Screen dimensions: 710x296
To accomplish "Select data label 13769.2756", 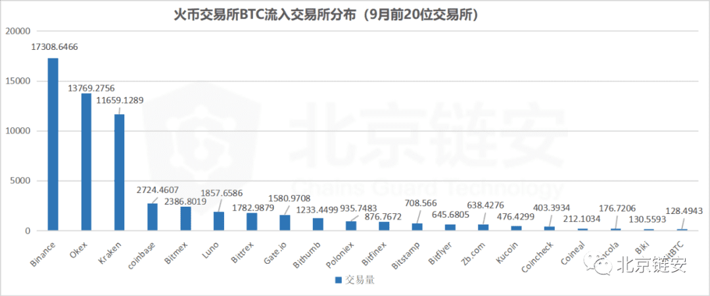I will click(92, 88).
